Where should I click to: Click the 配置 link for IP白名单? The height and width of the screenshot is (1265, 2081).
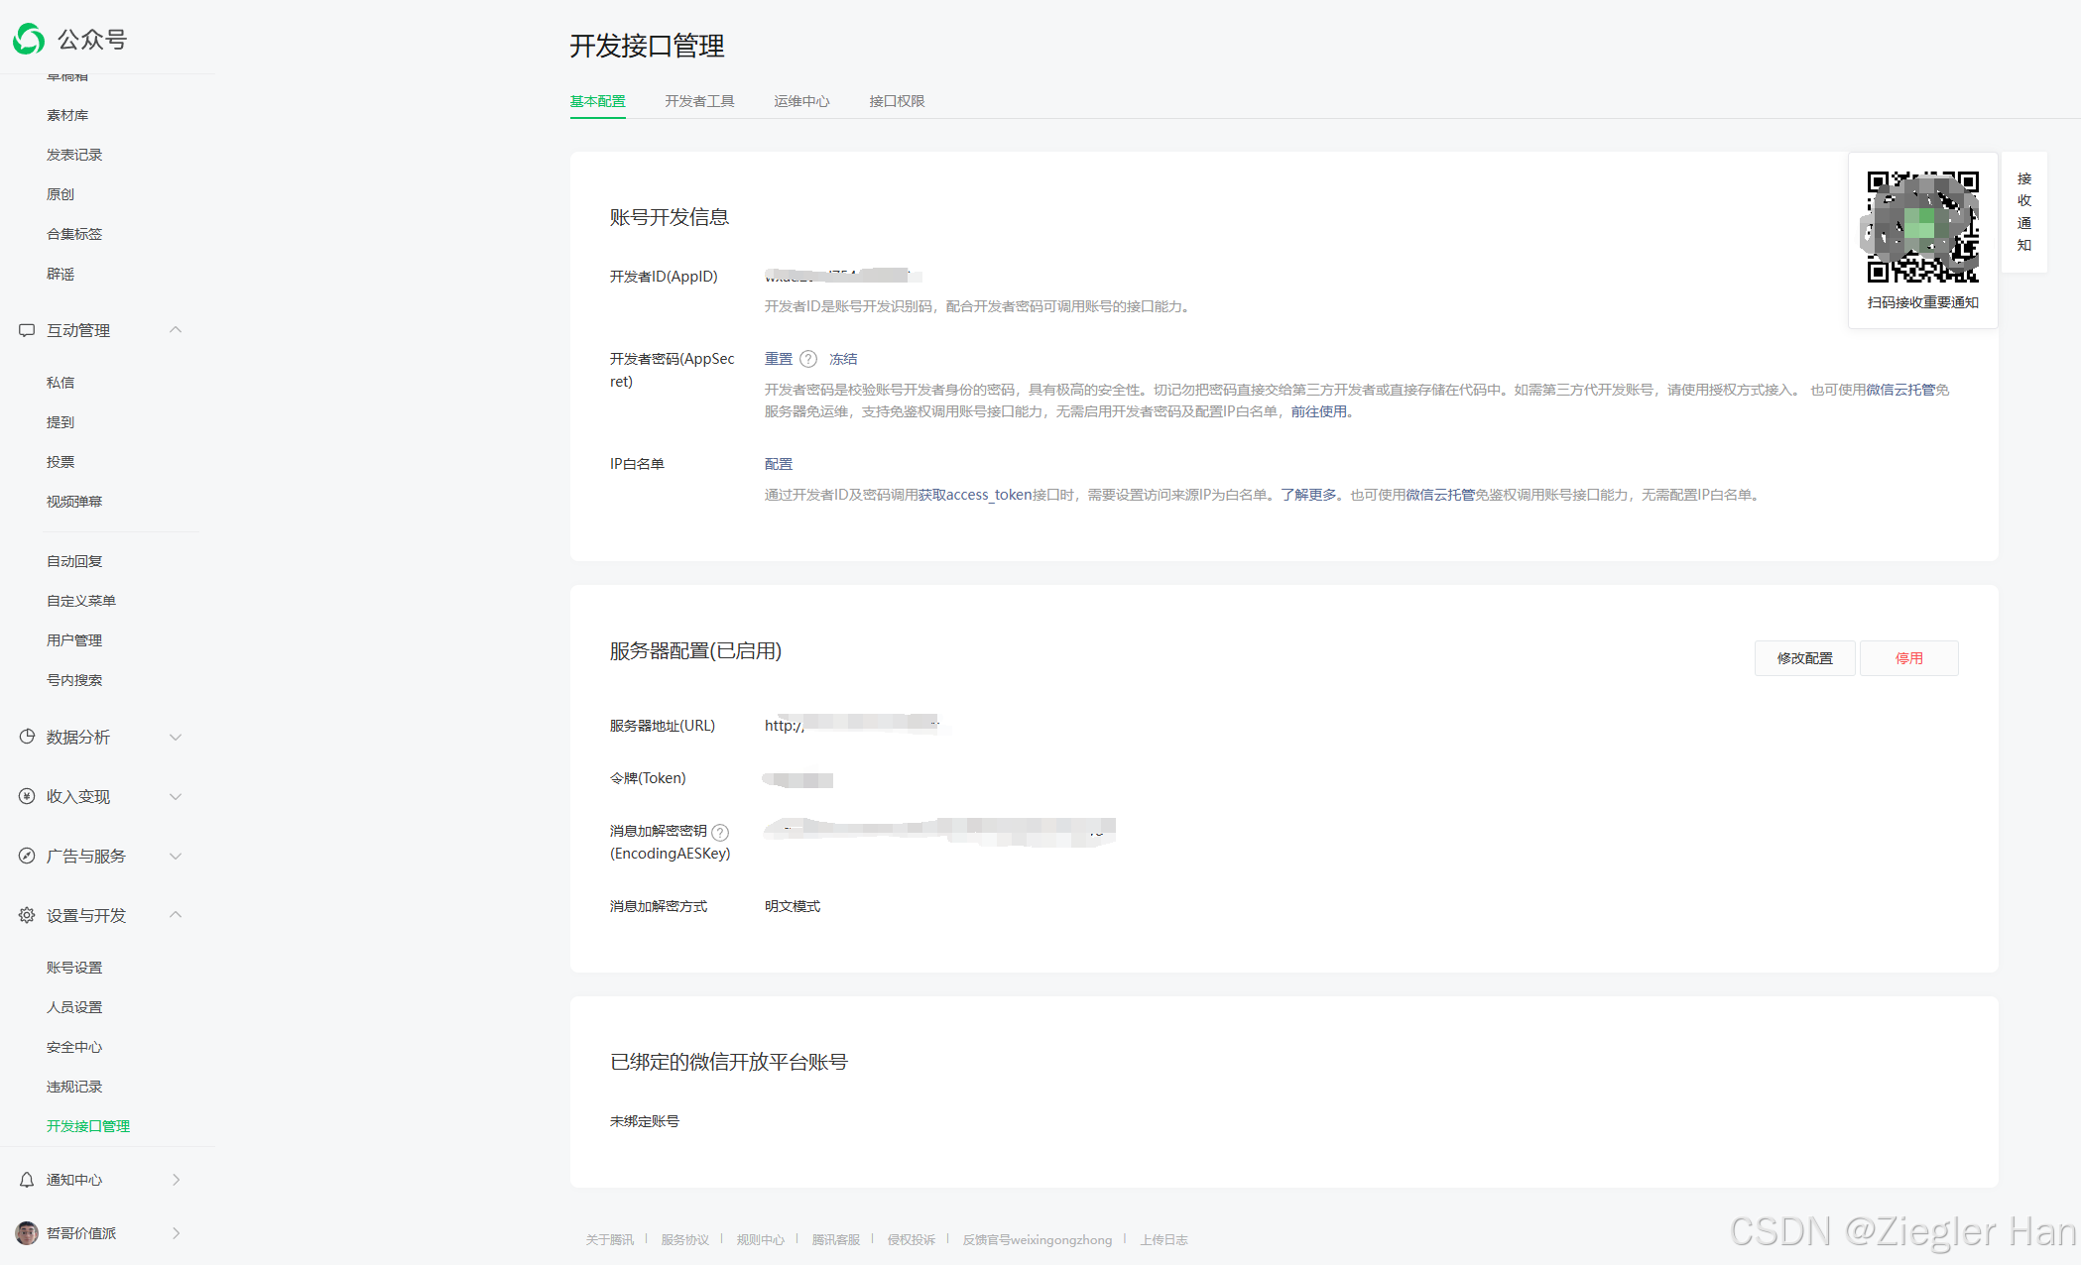coord(779,464)
